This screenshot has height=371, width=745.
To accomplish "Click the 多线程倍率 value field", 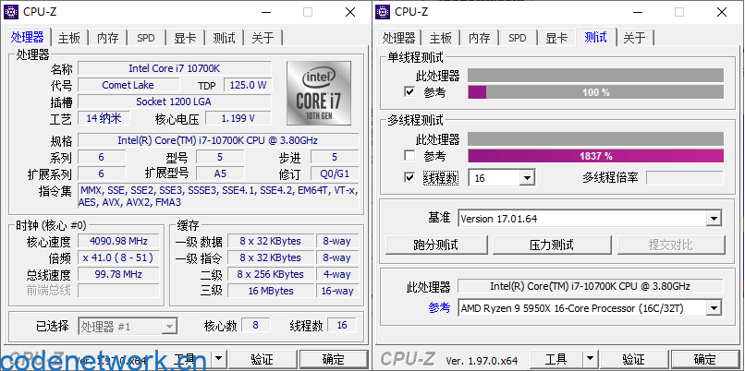I will click(x=685, y=178).
